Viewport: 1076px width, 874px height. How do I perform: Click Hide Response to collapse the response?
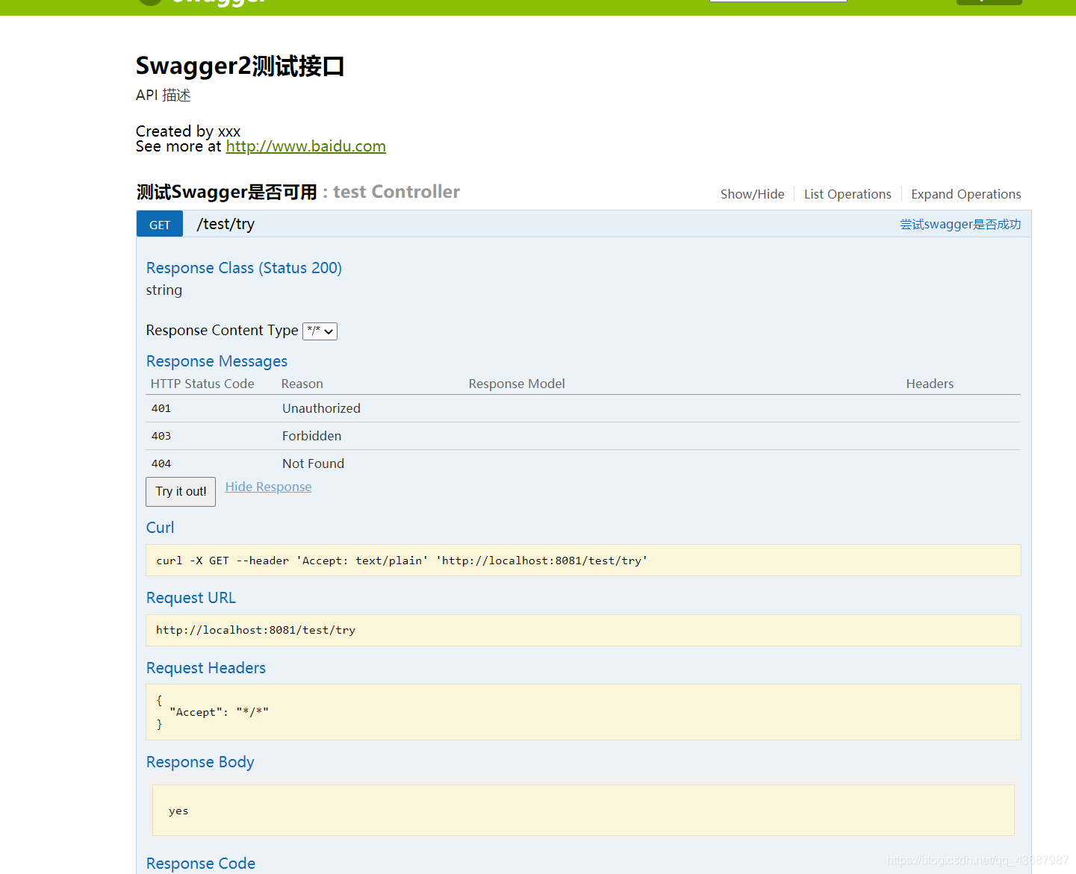pos(268,486)
